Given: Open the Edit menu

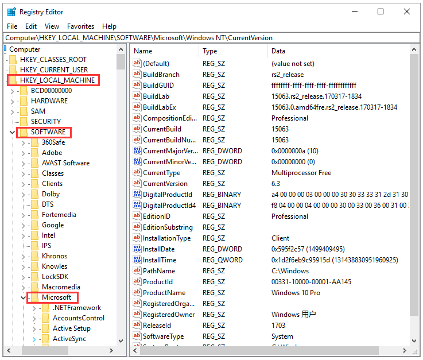Looking at the screenshot, I should pos(31,26).
